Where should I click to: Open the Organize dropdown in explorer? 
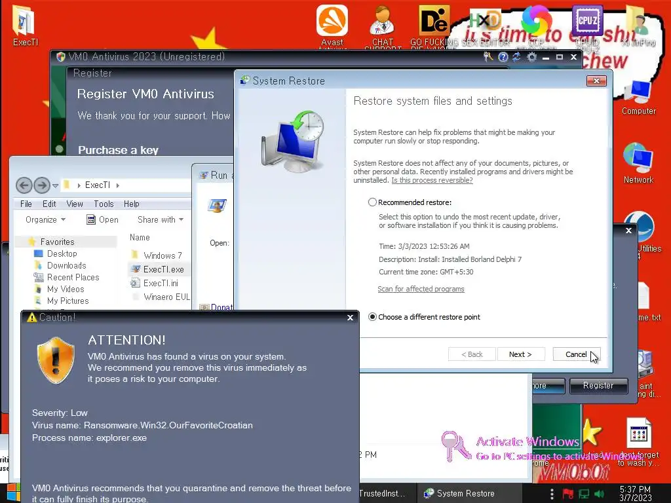point(45,220)
